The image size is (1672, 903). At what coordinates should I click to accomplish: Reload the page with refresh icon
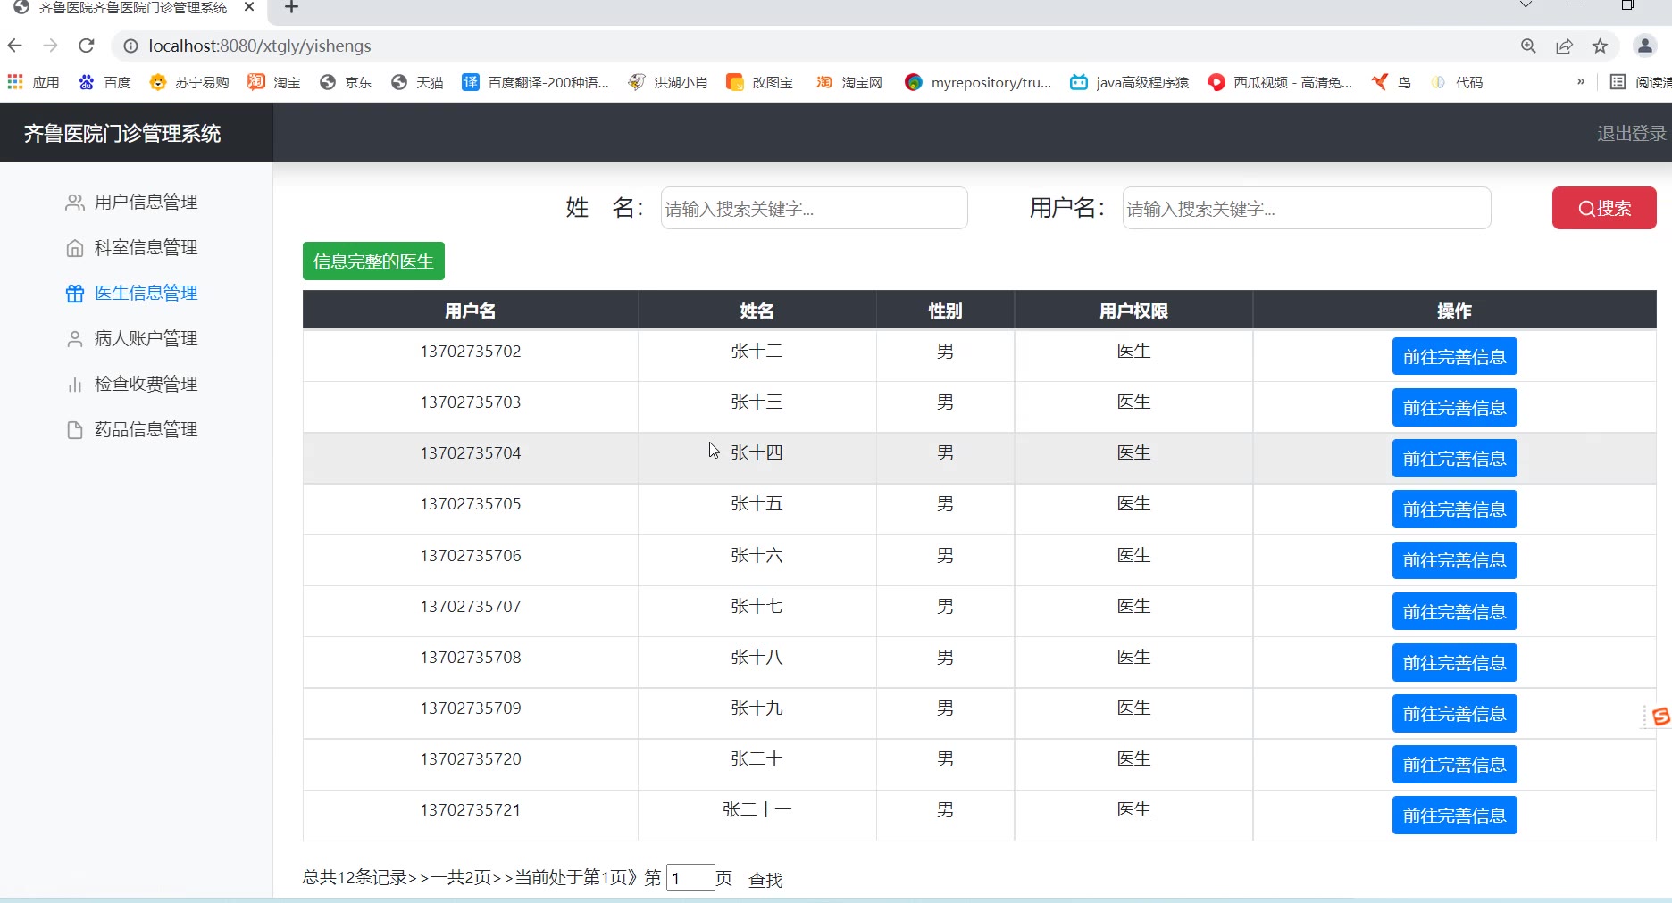(x=86, y=46)
